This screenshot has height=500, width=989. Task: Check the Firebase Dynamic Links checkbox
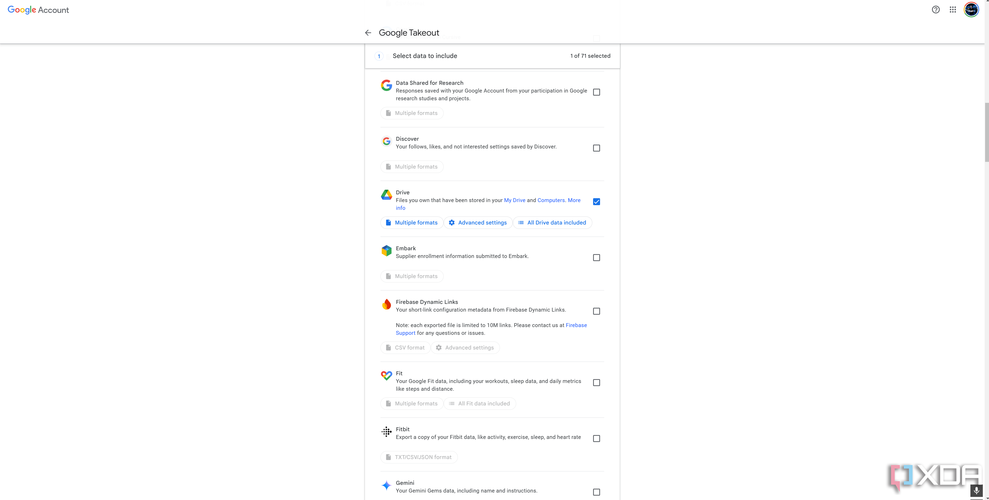coord(596,311)
